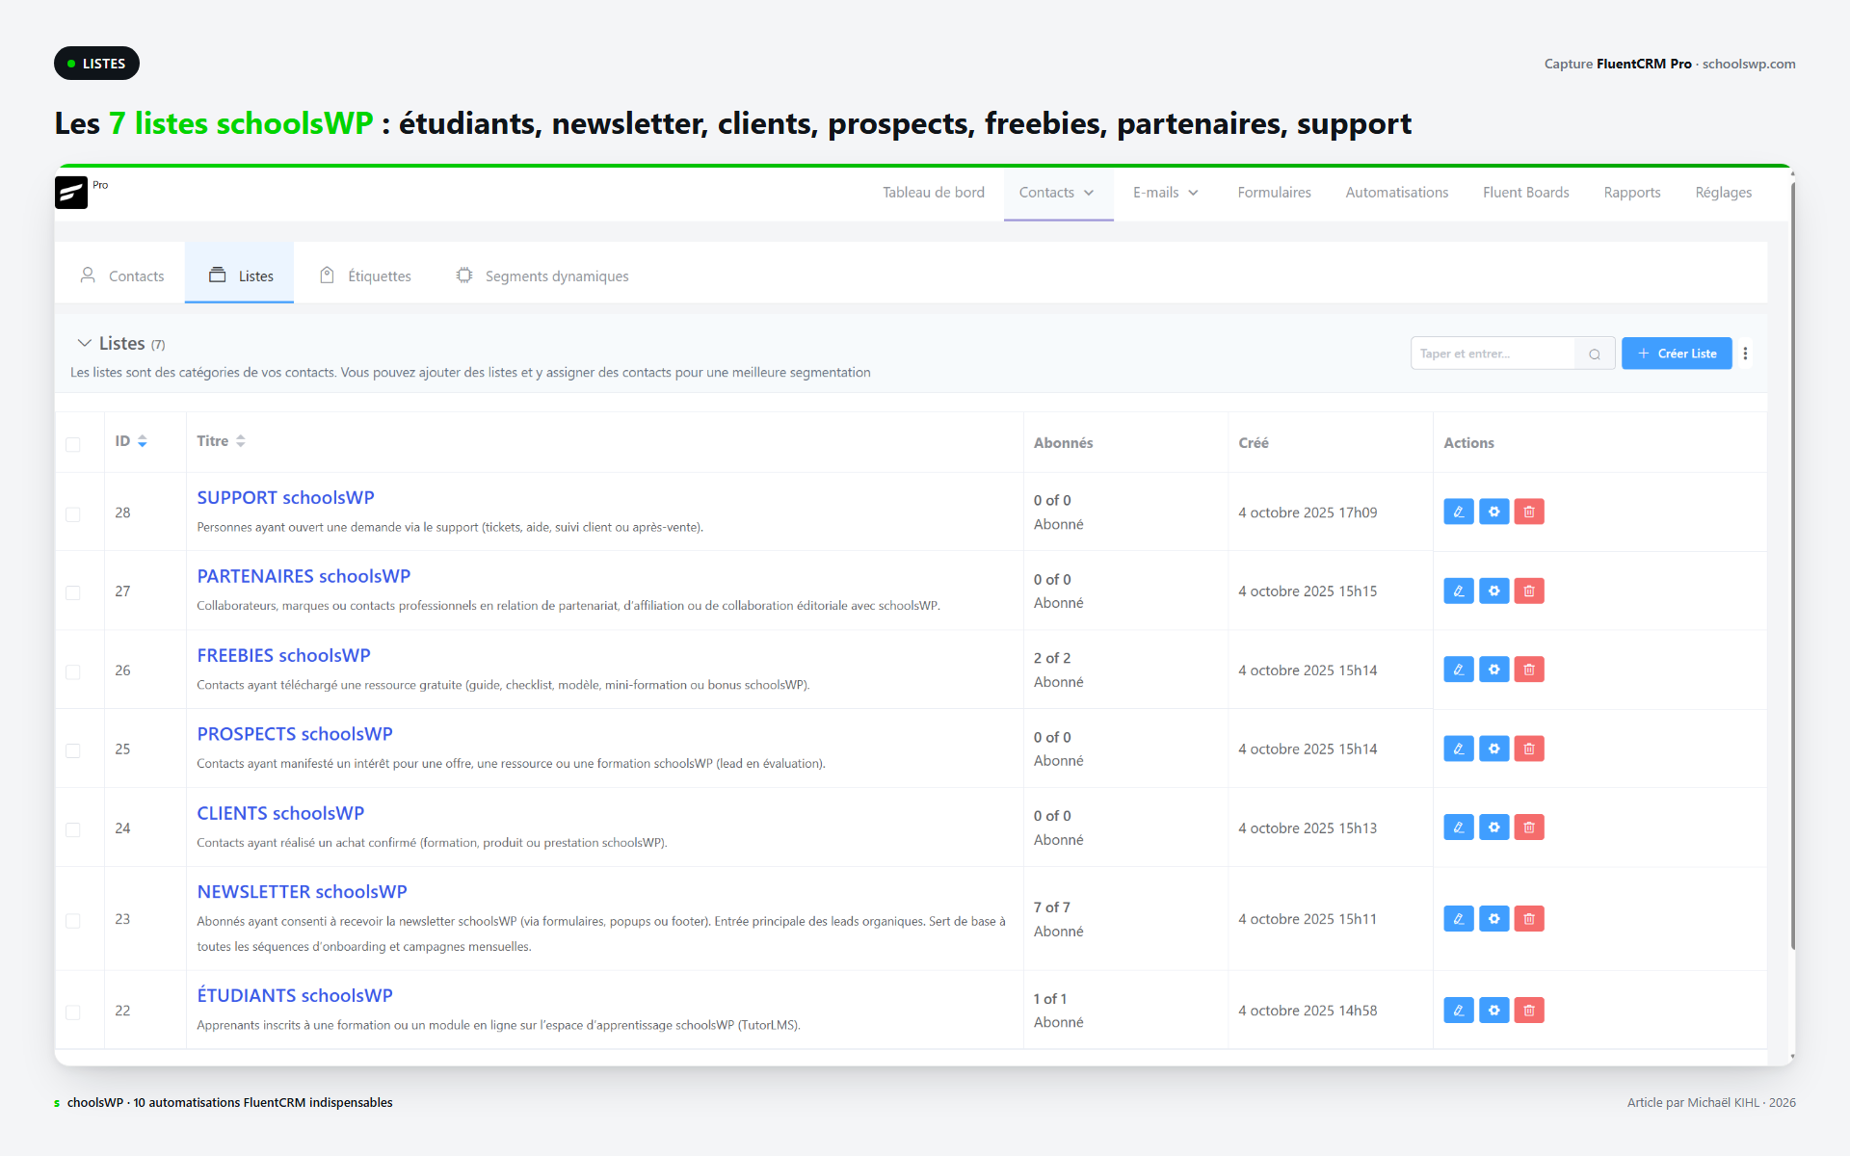This screenshot has height=1156, width=1850.
Task: Edit the FREEBIES schoolsWP list
Action: tap(1459, 670)
